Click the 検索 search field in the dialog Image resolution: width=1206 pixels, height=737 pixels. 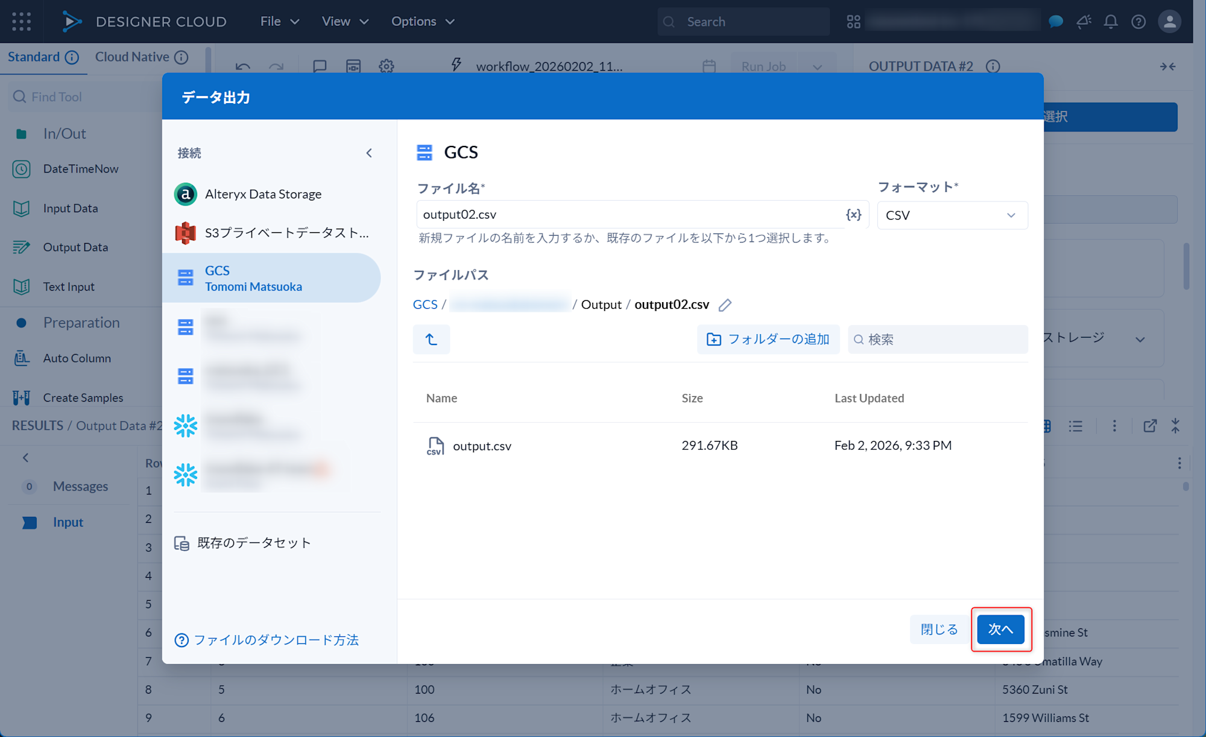[937, 339]
